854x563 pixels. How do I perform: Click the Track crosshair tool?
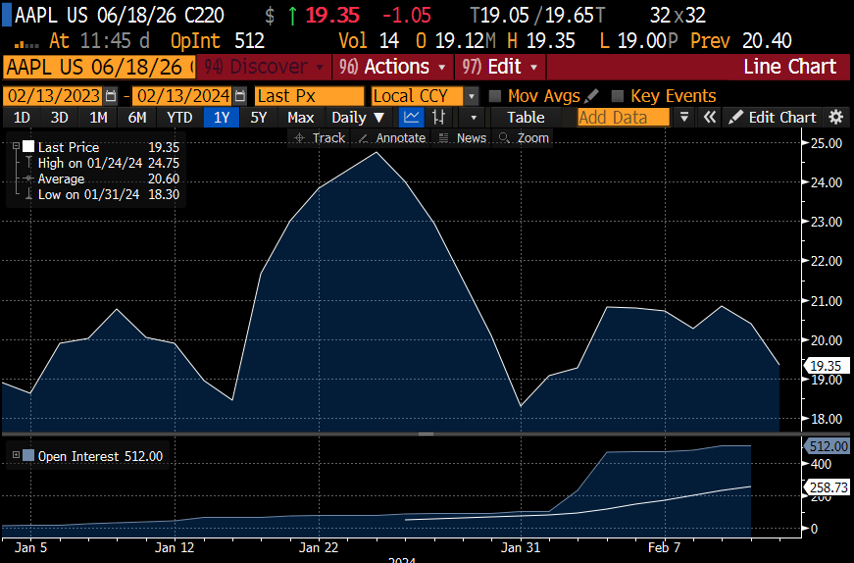coord(320,138)
